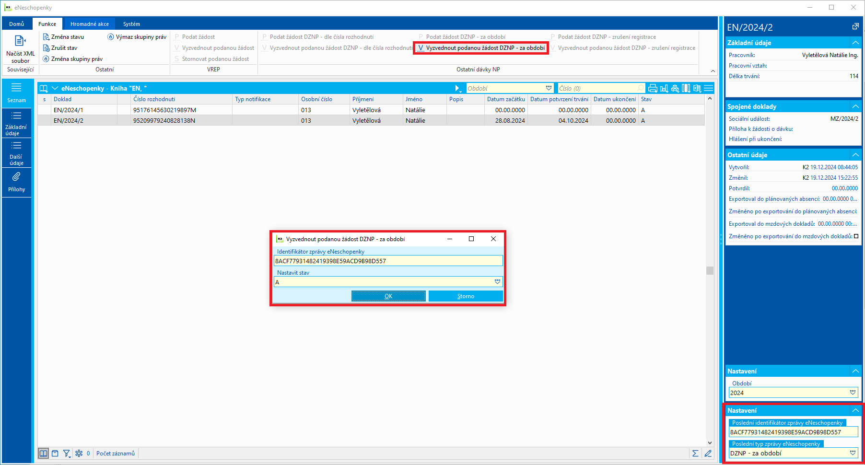Image resolution: width=865 pixels, height=465 pixels.
Task: Switch to the Domů ribbon tab
Action: pos(17,24)
